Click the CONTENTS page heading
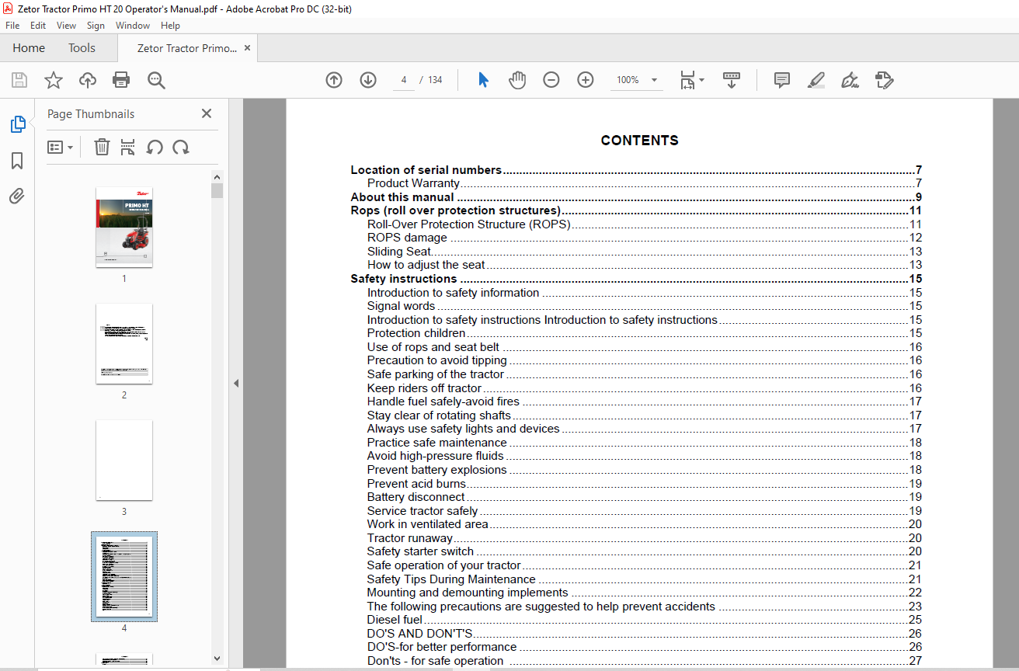 [x=639, y=141]
